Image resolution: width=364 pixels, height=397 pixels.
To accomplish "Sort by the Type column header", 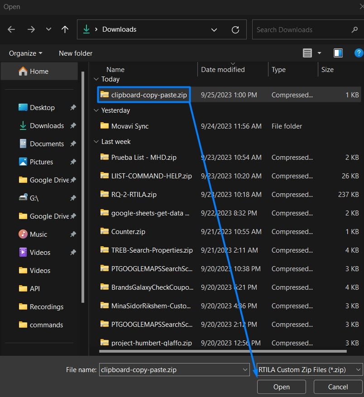I will tap(278, 70).
